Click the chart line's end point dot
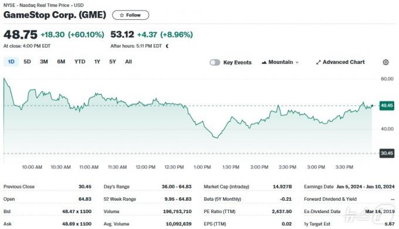The height and width of the screenshot is (229, 399). (x=372, y=106)
